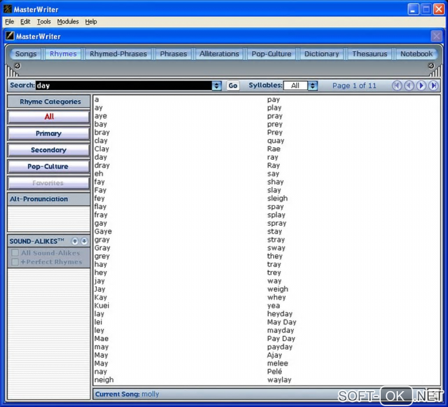Select the Primary rhyme category

(x=49, y=133)
